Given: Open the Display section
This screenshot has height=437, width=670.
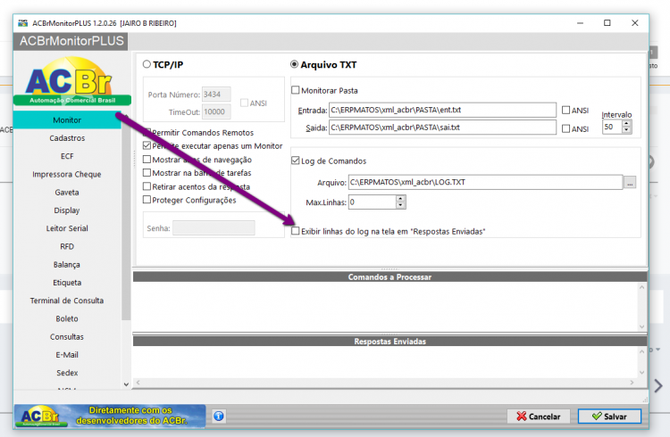Looking at the screenshot, I should click(x=67, y=210).
